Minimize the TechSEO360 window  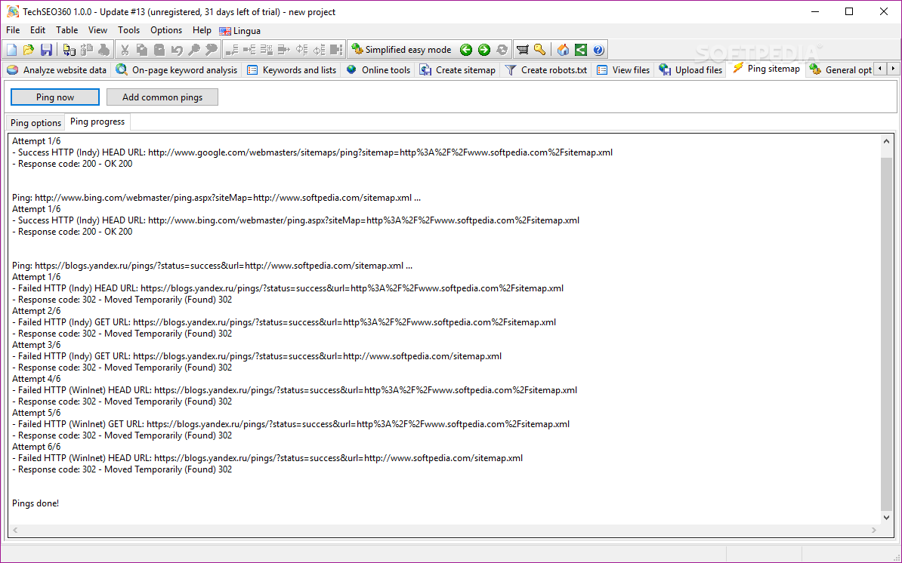[814, 11]
